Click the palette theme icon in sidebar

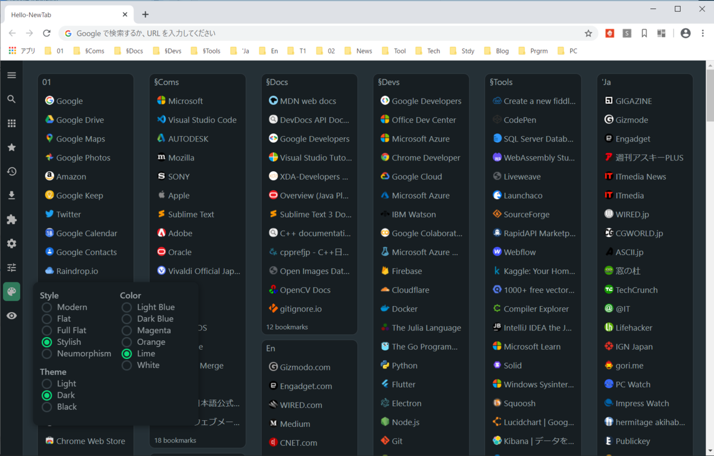pyautogui.click(x=11, y=291)
